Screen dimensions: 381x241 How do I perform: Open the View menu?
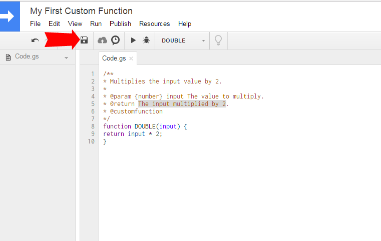[75, 23]
